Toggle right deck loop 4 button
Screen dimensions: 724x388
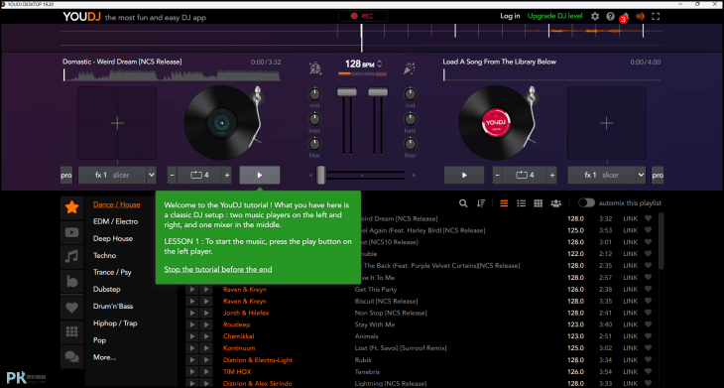pos(525,176)
